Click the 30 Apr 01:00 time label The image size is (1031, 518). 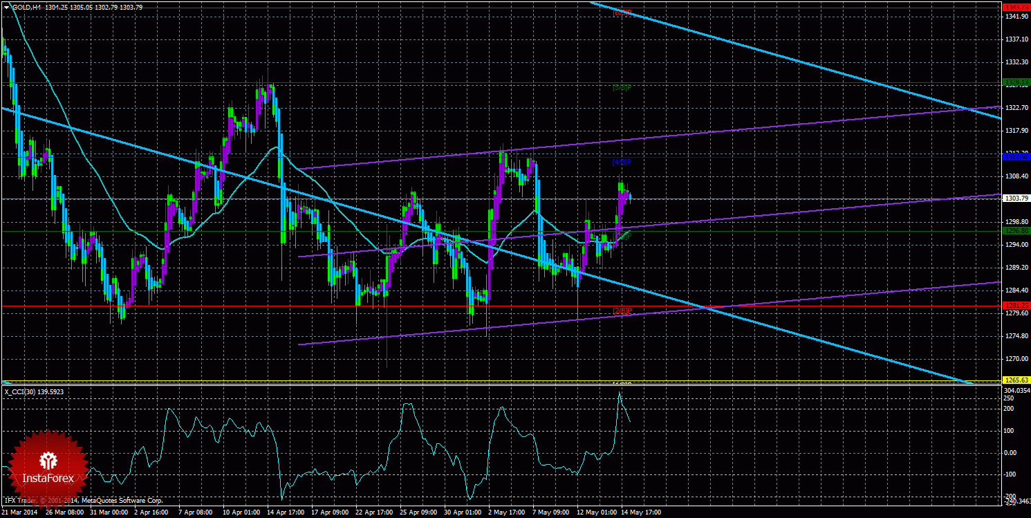click(463, 512)
